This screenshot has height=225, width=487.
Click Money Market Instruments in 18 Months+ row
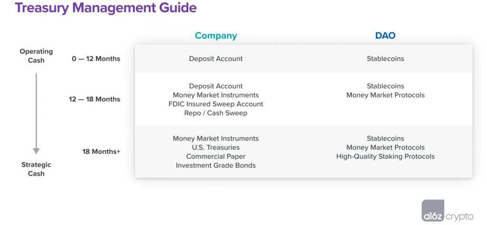215,138
